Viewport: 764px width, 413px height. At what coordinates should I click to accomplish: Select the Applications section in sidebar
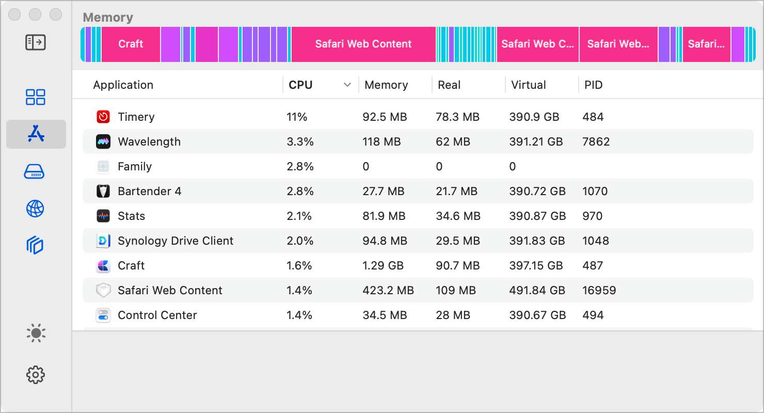[x=36, y=134]
